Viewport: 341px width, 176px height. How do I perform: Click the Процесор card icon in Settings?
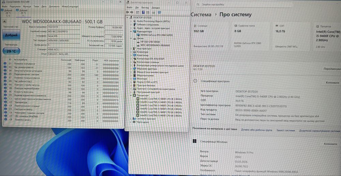coord(318,26)
